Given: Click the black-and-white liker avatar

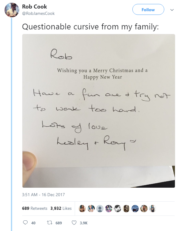Looking at the screenshot, I should click(x=118, y=209).
